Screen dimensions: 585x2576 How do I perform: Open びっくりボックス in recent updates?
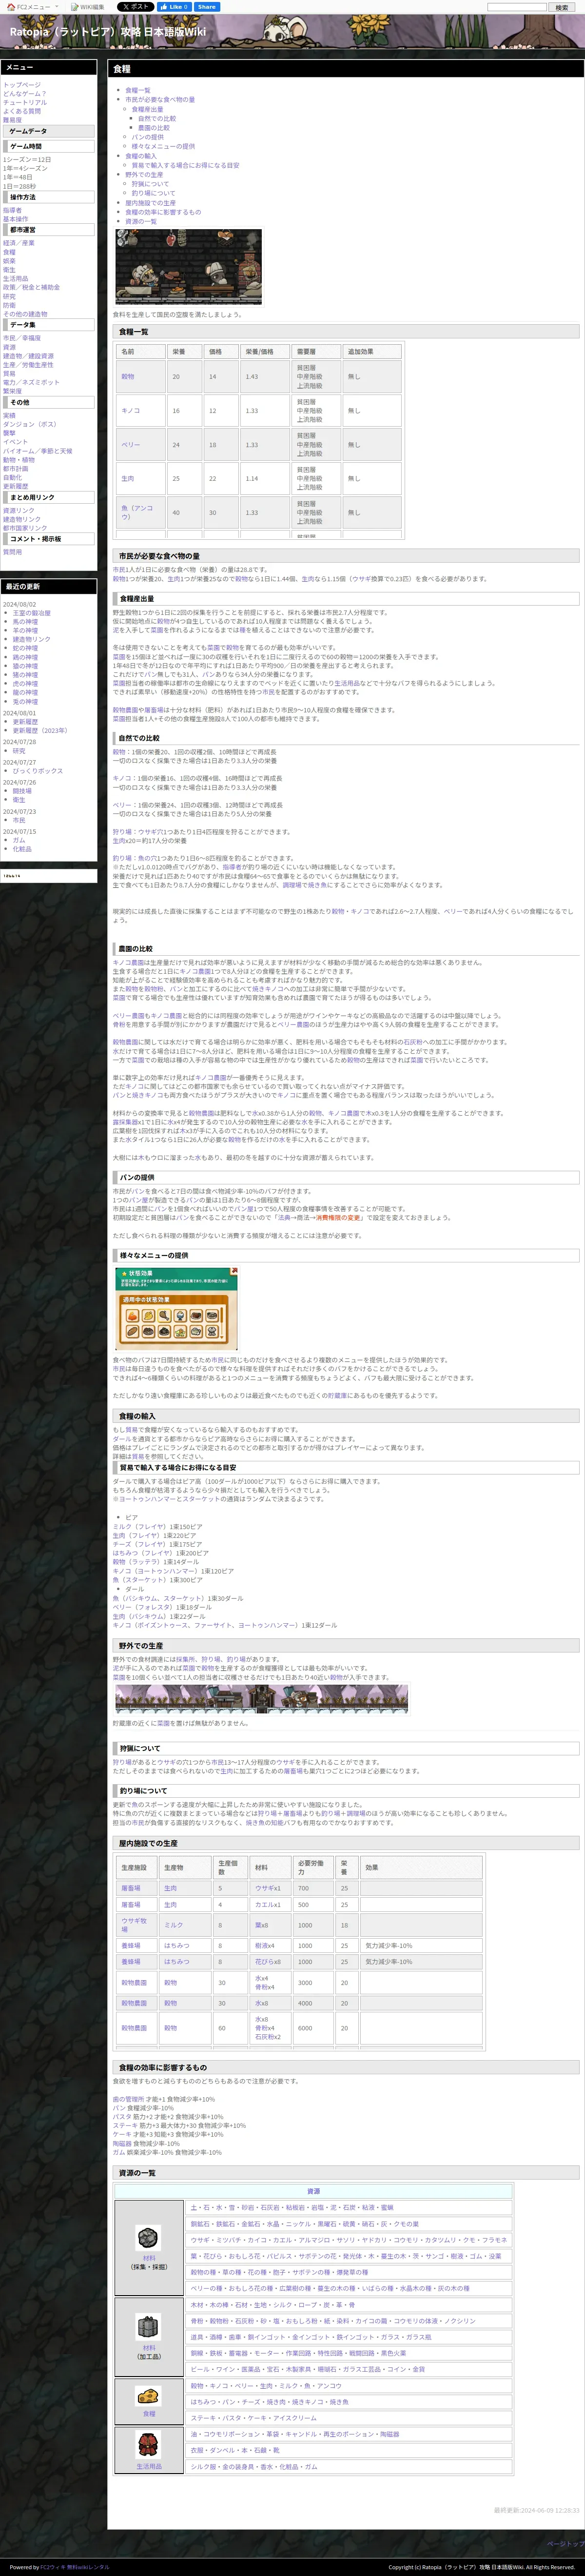pyautogui.click(x=38, y=771)
